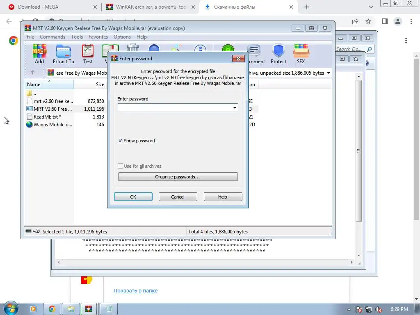The image size is (420, 315).
Task: Click the Organize passwords button
Action: 178,177
